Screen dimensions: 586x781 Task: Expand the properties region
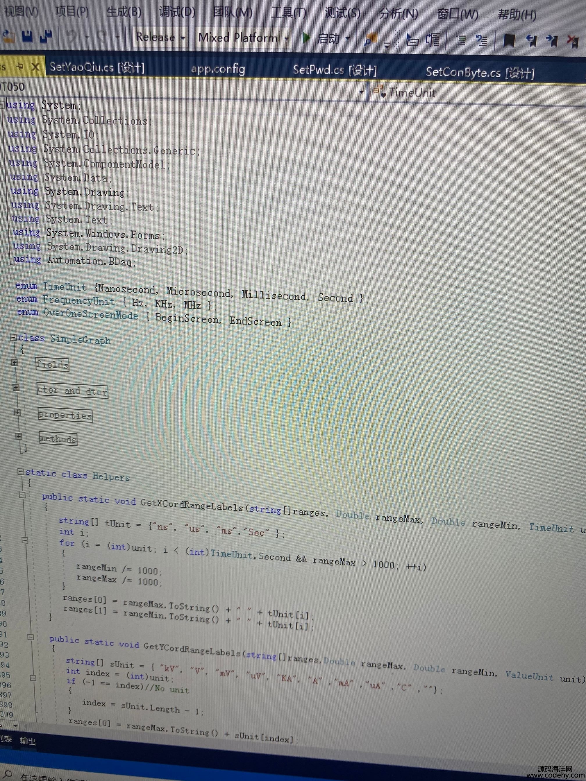click(x=17, y=412)
